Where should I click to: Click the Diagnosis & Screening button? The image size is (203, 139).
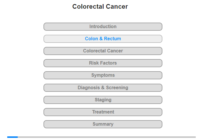coord(103,87)
